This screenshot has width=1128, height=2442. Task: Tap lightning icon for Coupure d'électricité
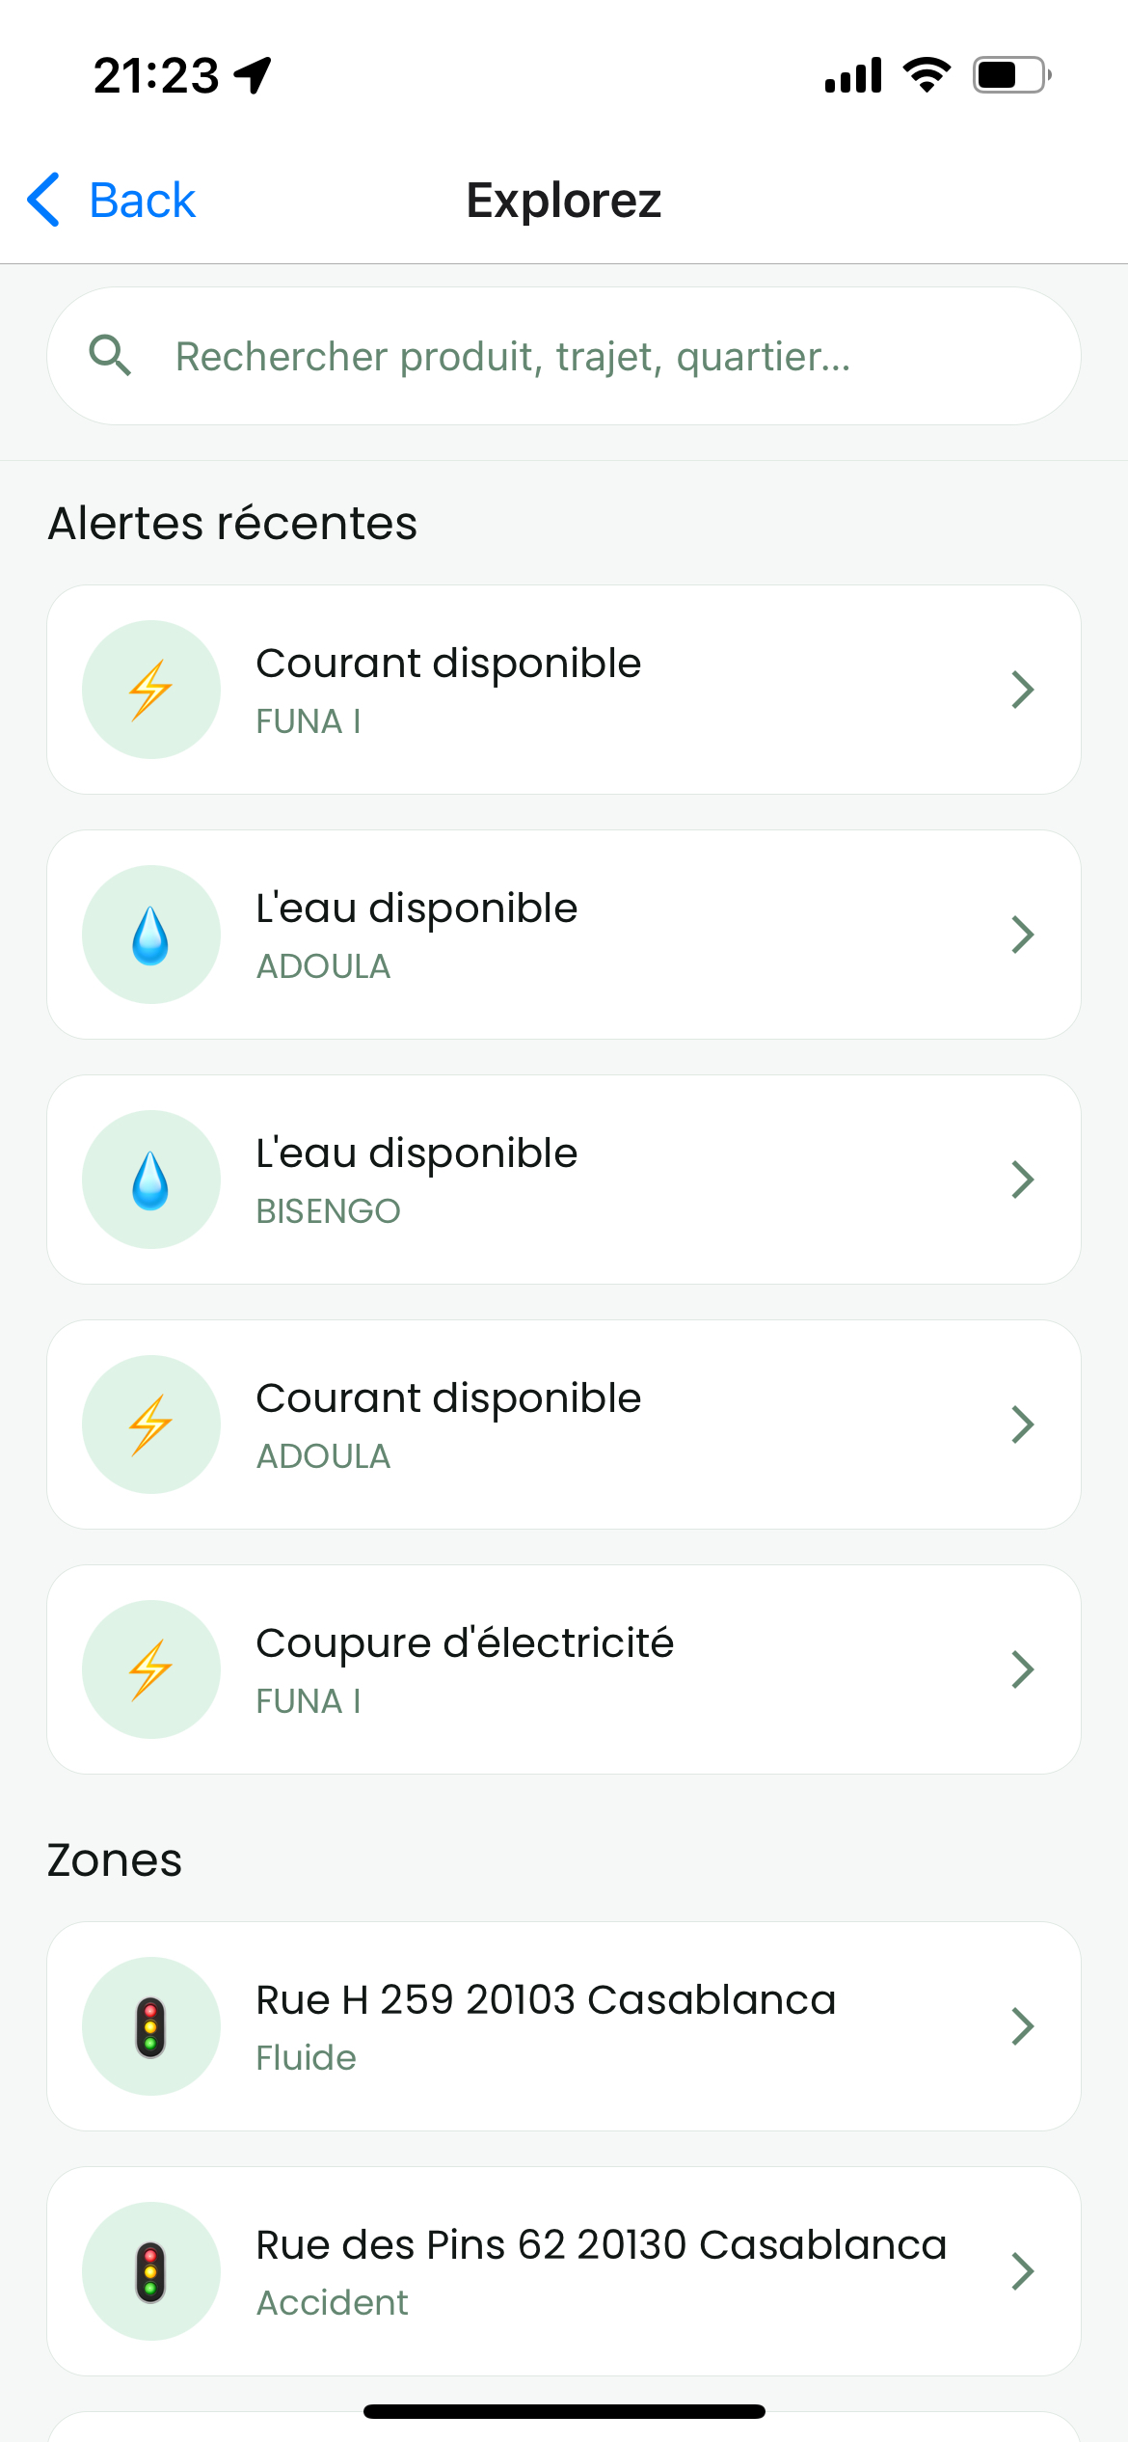(x=151, y=1669)
